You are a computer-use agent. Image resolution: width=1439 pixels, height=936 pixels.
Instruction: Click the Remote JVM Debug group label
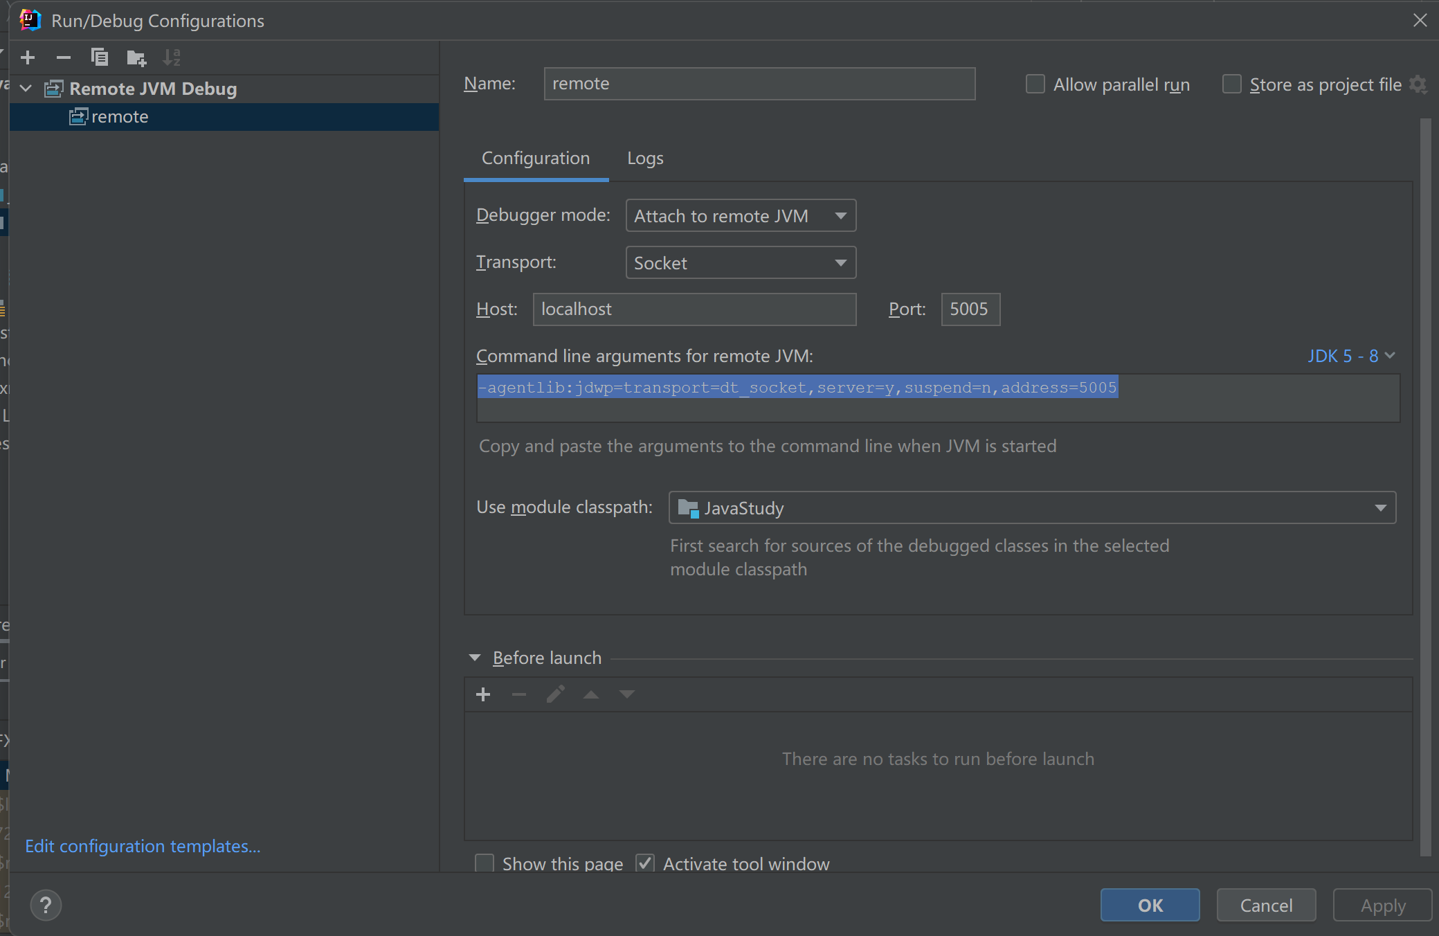[x=153, y=89]
